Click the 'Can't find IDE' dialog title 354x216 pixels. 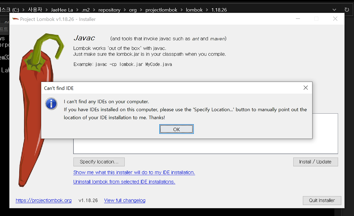click(x=59, y=88)
